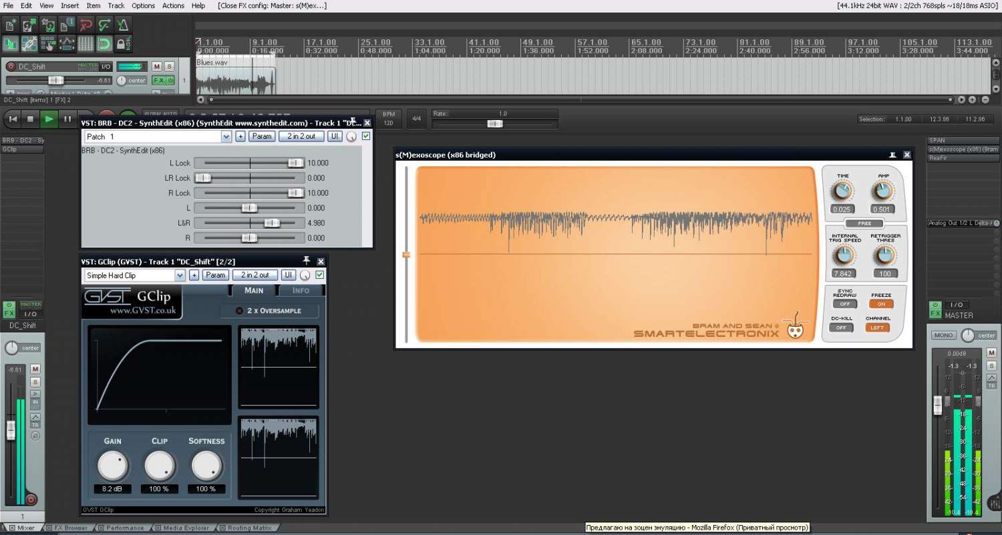The width and height of the screenshot is (1002, 535).
Task: Click the record-arm icon on DC_Shift track
Action: (x=11, y=66)
